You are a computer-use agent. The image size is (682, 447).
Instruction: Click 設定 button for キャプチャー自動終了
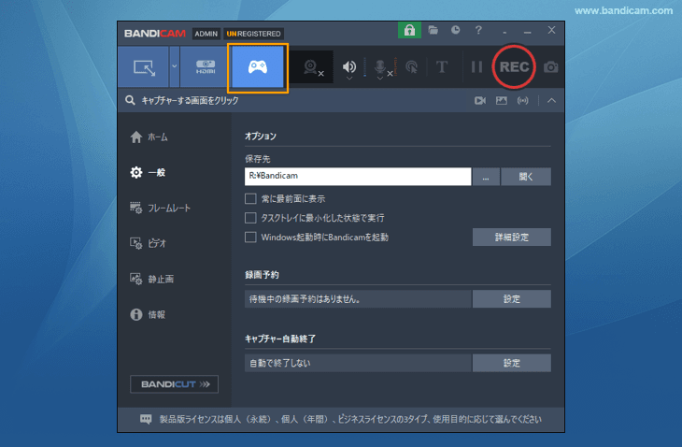(512, 363)
